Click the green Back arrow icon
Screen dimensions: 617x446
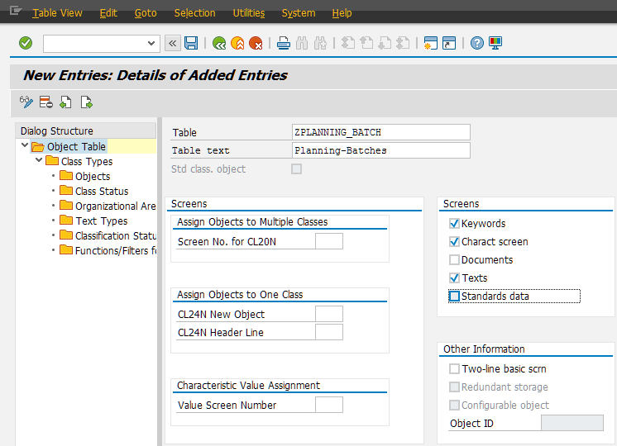(219, 43)
